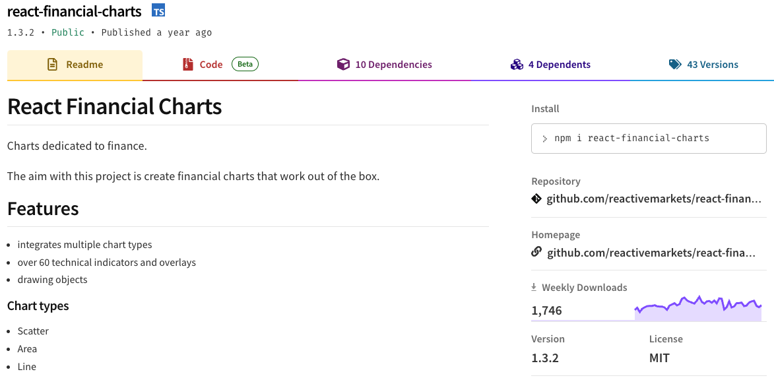Click the git repository diamond icon
The width and height of the screenshot is (774, 378).
tap(536, 199)
